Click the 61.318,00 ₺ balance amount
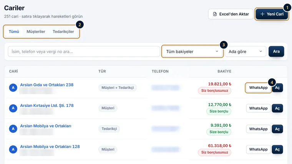The width and height of the screenshot is (292, 164). (219, 146)
